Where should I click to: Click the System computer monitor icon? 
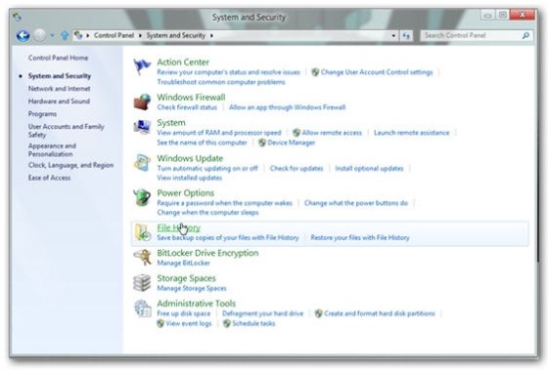(x=142, y=127)
